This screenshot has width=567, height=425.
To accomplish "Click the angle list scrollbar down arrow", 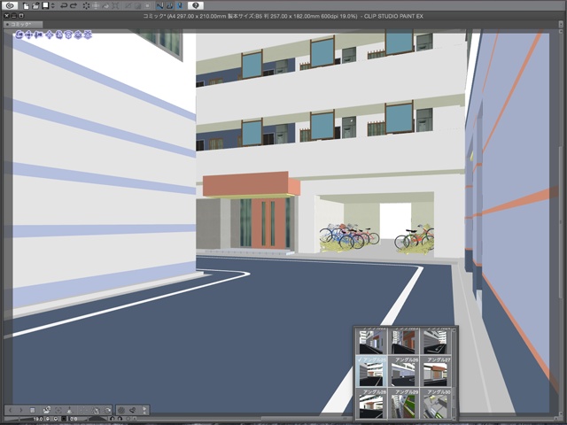I will pos(454,417).
